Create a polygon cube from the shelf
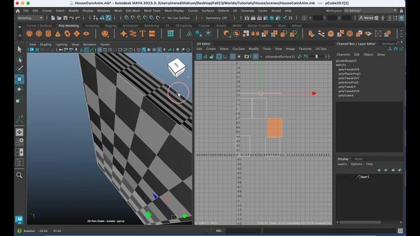 39,33
